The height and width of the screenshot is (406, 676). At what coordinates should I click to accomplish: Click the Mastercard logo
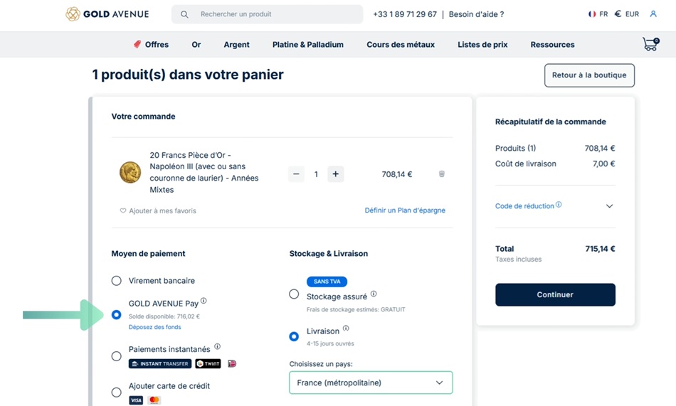click(154, 400)
